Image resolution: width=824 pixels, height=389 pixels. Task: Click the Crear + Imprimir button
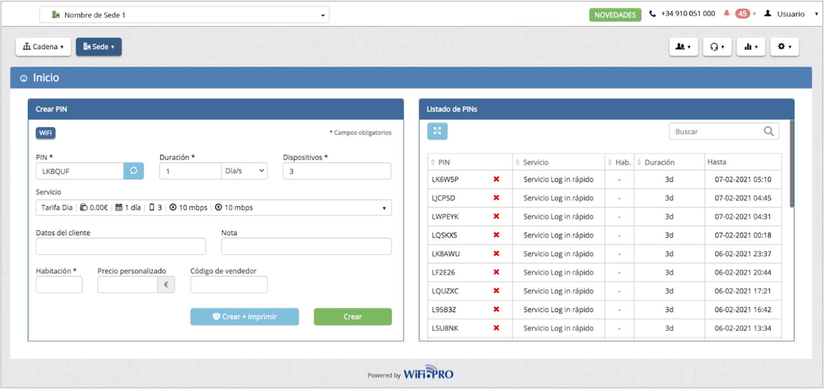(x=244, y=316)
